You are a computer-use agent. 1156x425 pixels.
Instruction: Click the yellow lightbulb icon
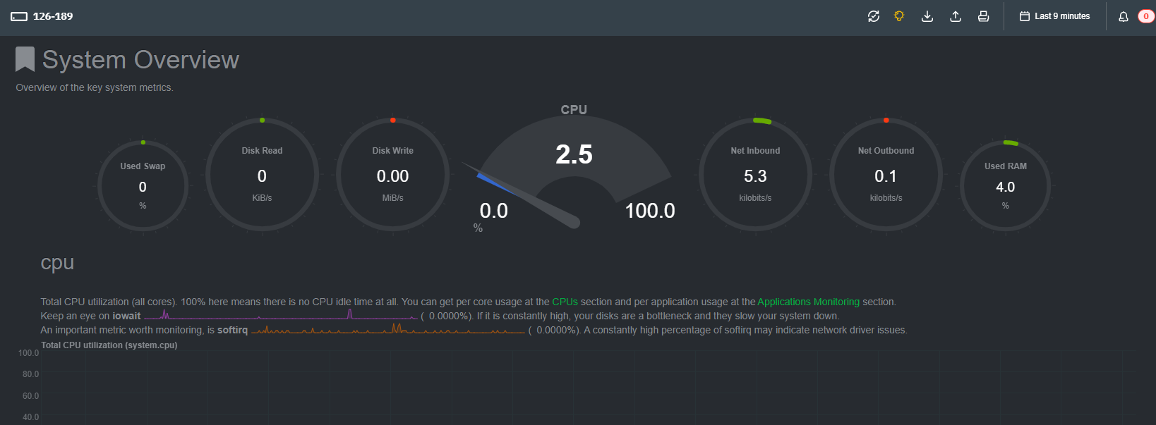[899, 16]
